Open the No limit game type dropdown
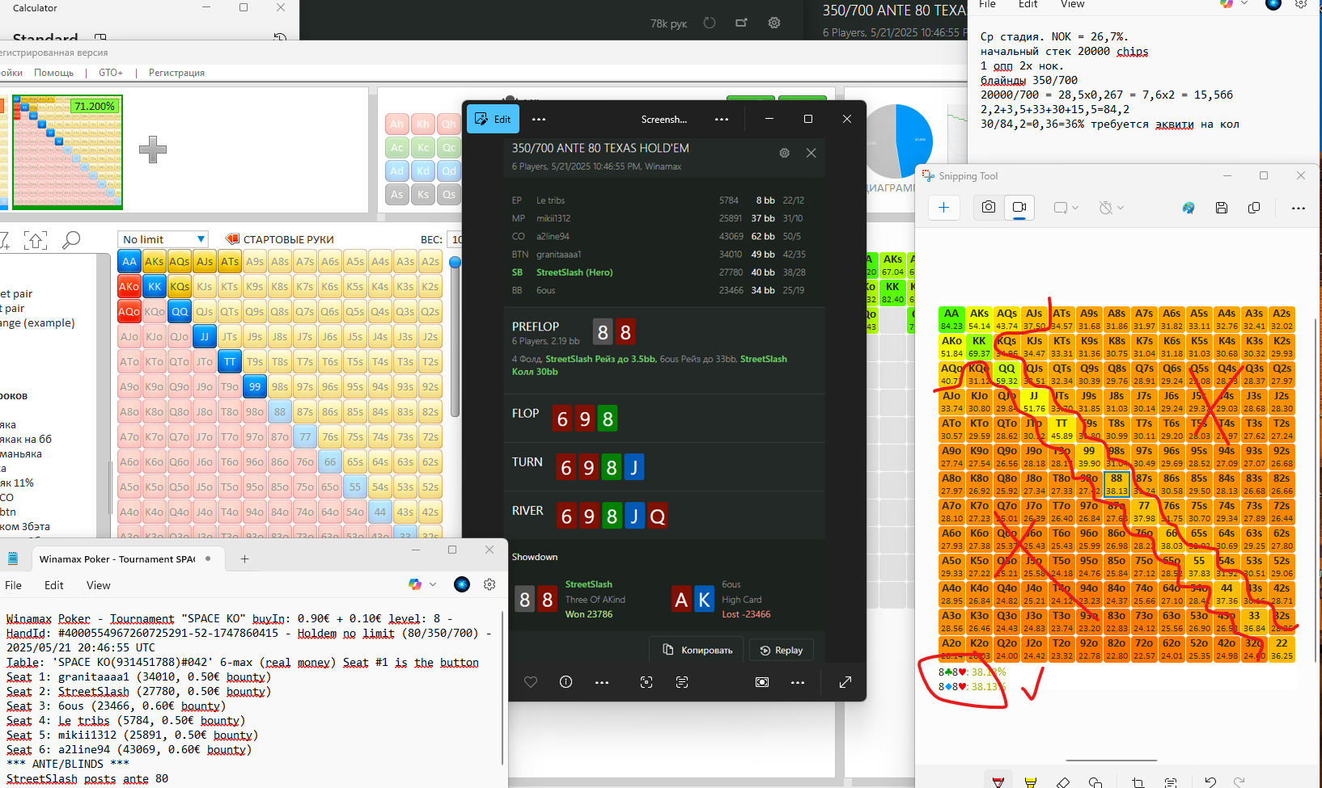The width and height of the screenshot is (1322, 788). pyautogui.click(x=163, y=239)
